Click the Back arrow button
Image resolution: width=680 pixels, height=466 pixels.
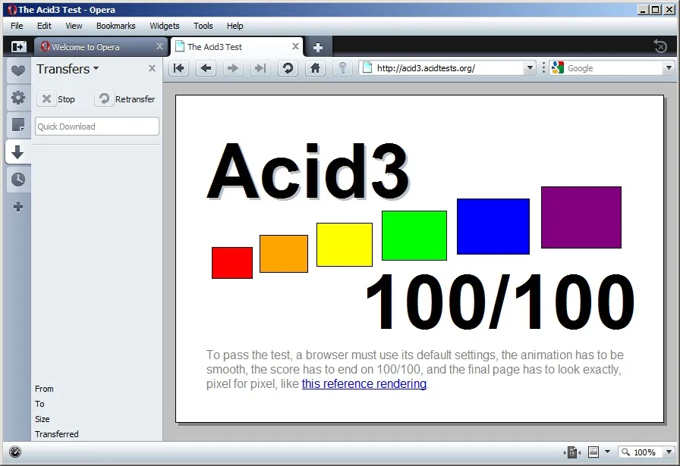[x=205, y=68]
